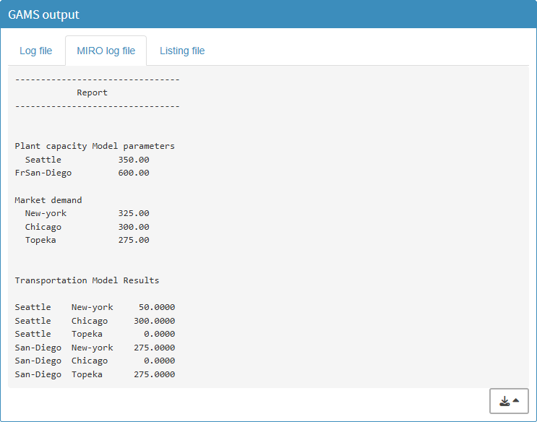Click the Topeka demand value 275.00
537x422 pixels.
click(134, 240)
